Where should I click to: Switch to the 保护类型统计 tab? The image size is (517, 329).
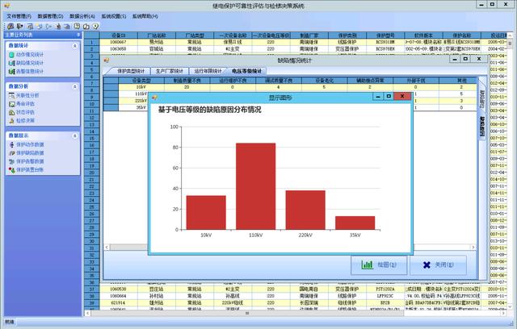click(131, 71)
